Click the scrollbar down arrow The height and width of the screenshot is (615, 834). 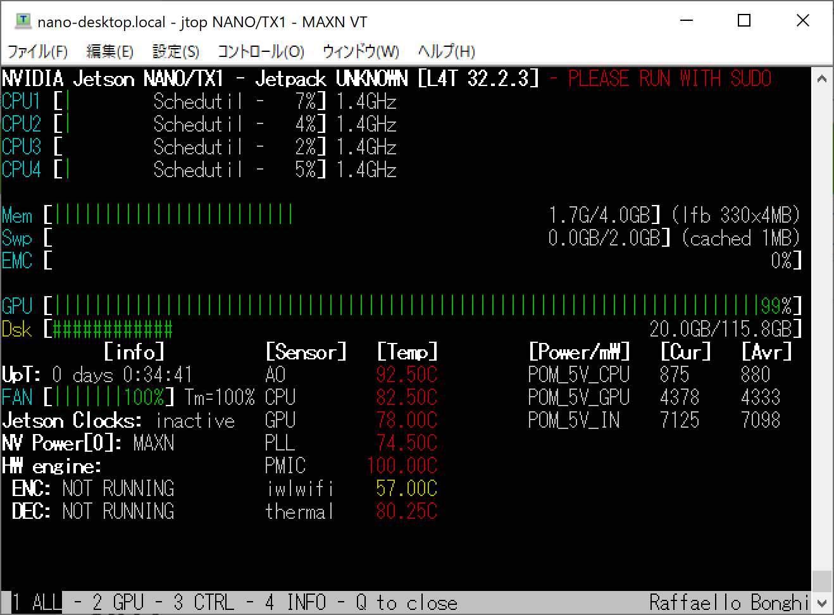click(823, 604)
